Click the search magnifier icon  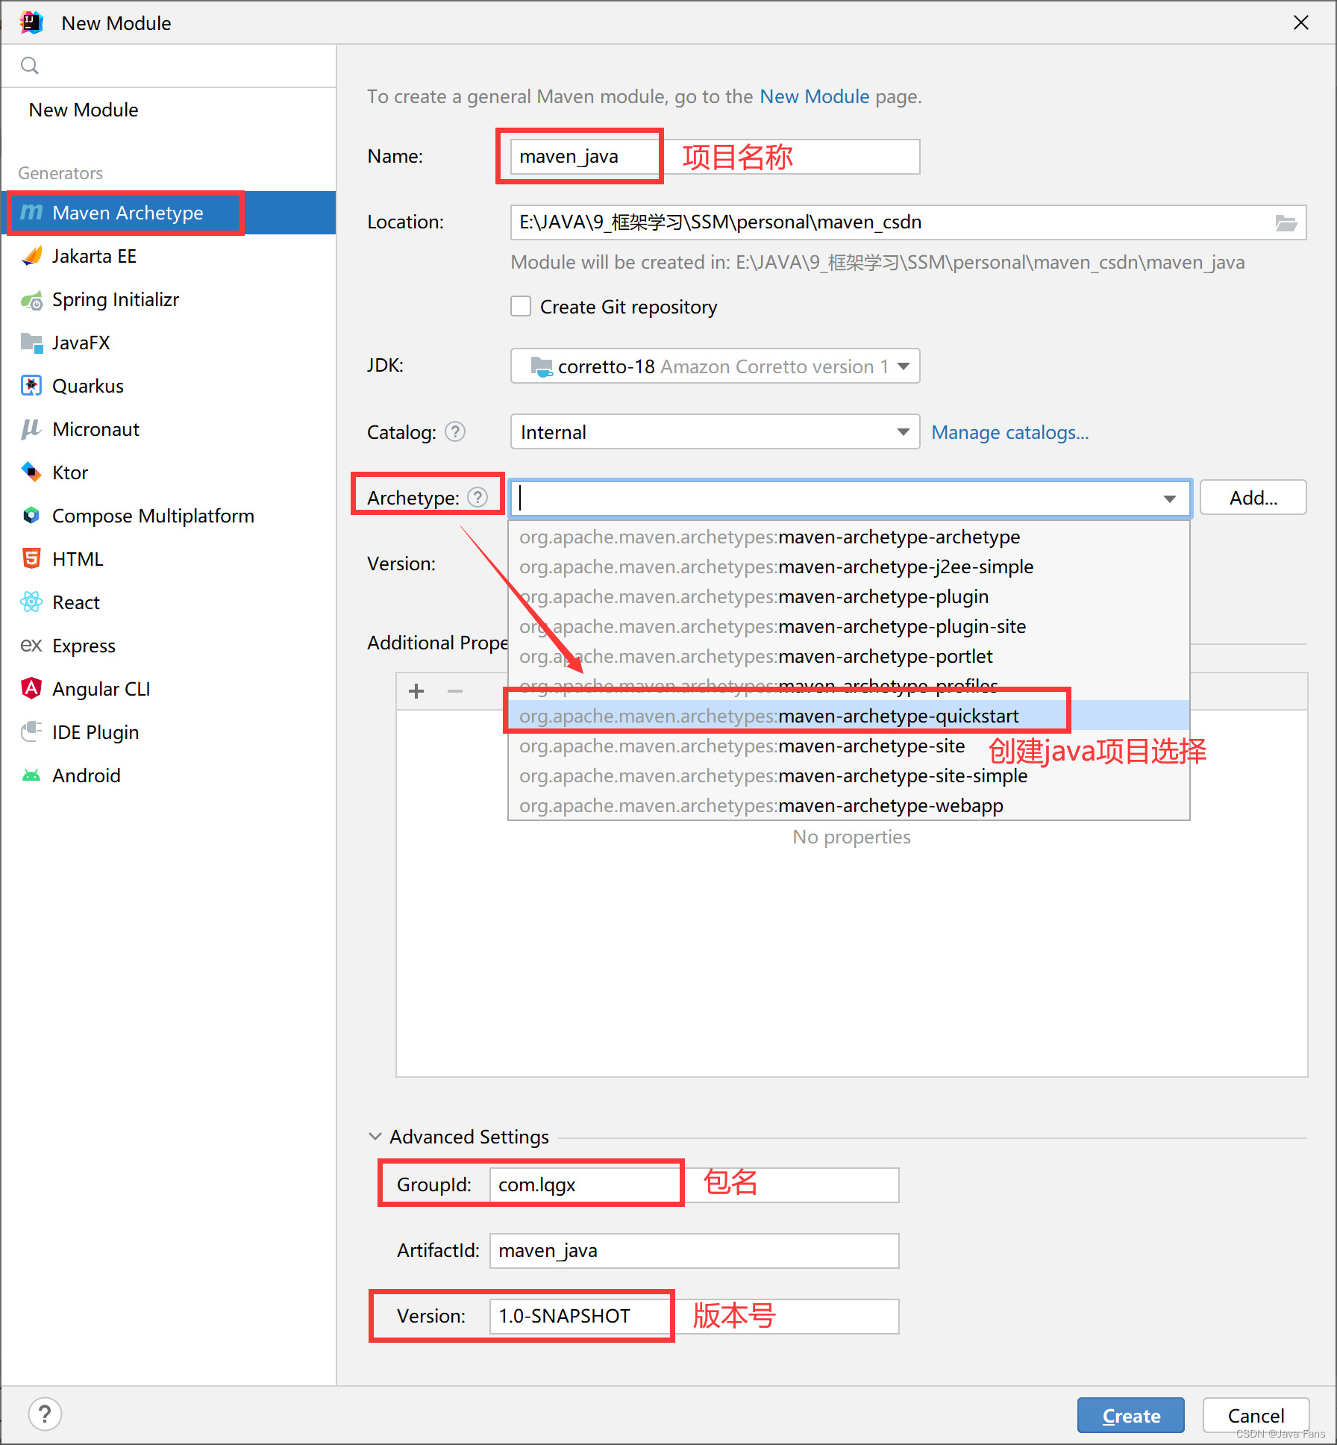point(30,66)
